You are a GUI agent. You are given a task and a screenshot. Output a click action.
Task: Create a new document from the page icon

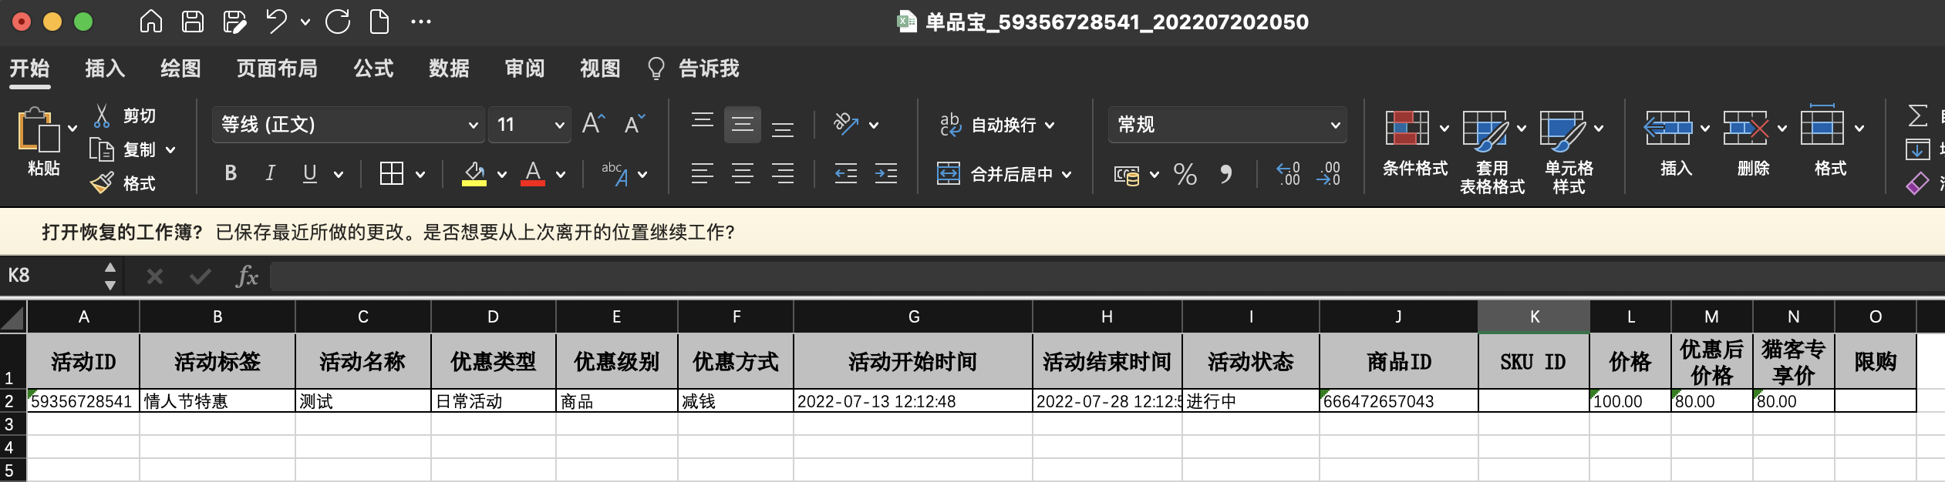coord(379,21)
